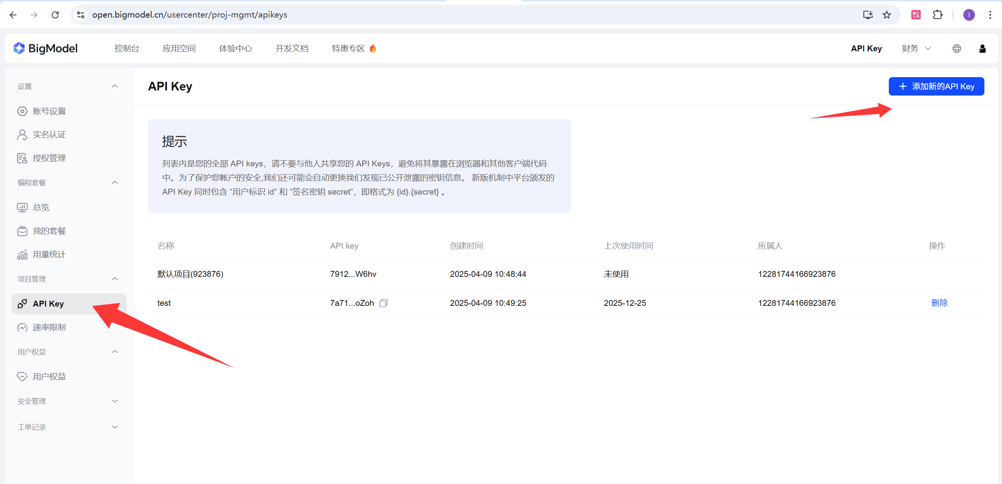
Task: Expand the 安全管理 section
Action: 115,401
